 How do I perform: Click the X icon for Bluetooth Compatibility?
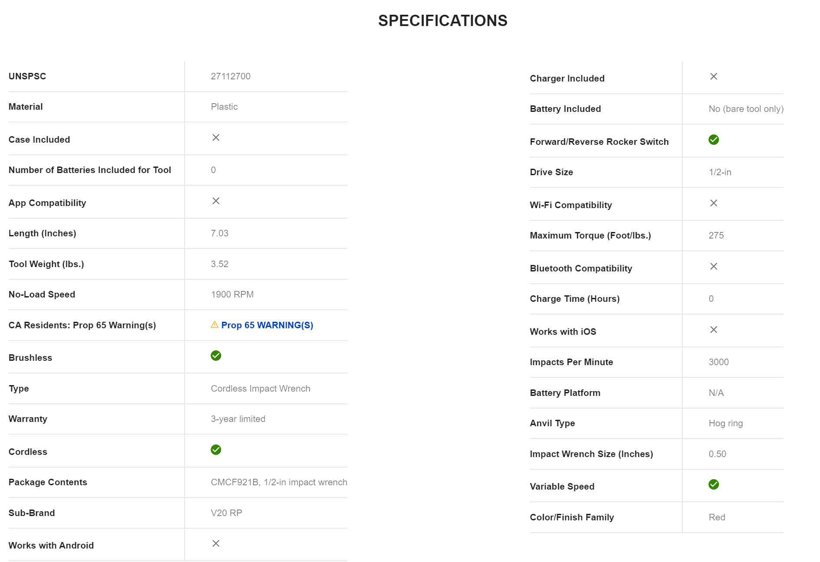coord(713,266)
